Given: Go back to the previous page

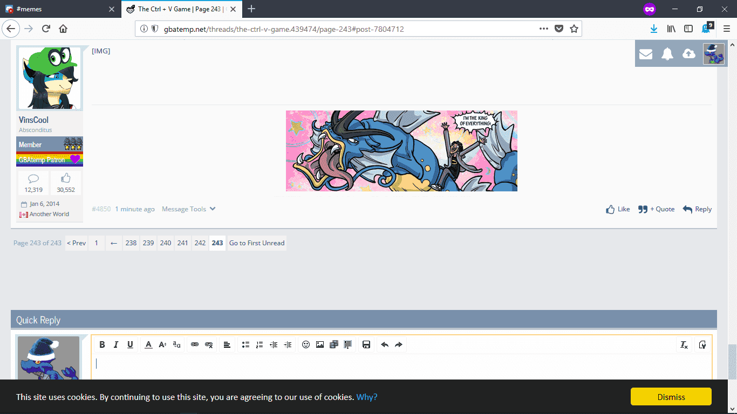Looking at the screenshot, I should click(12, 29).
